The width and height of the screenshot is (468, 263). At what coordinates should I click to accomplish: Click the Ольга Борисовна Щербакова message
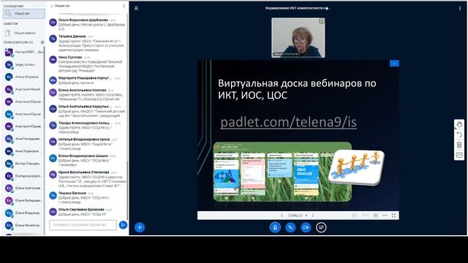pyautogui.click(x=87, y=24)
